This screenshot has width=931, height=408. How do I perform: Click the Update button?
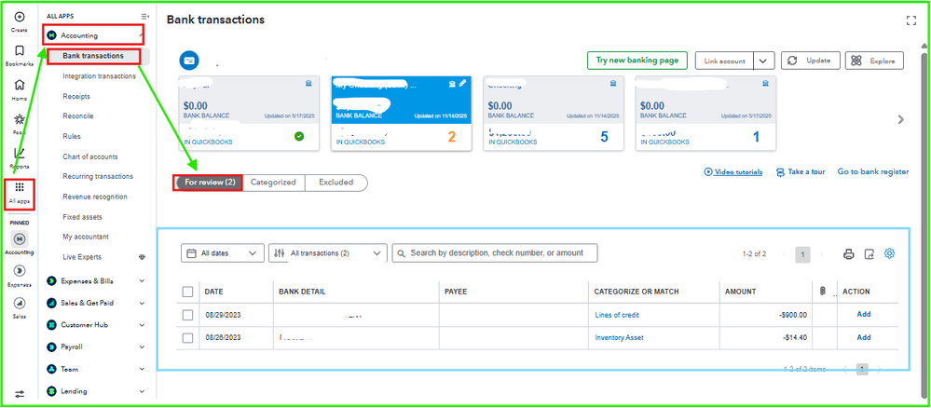pyautogui.click(x=811, y=61)
